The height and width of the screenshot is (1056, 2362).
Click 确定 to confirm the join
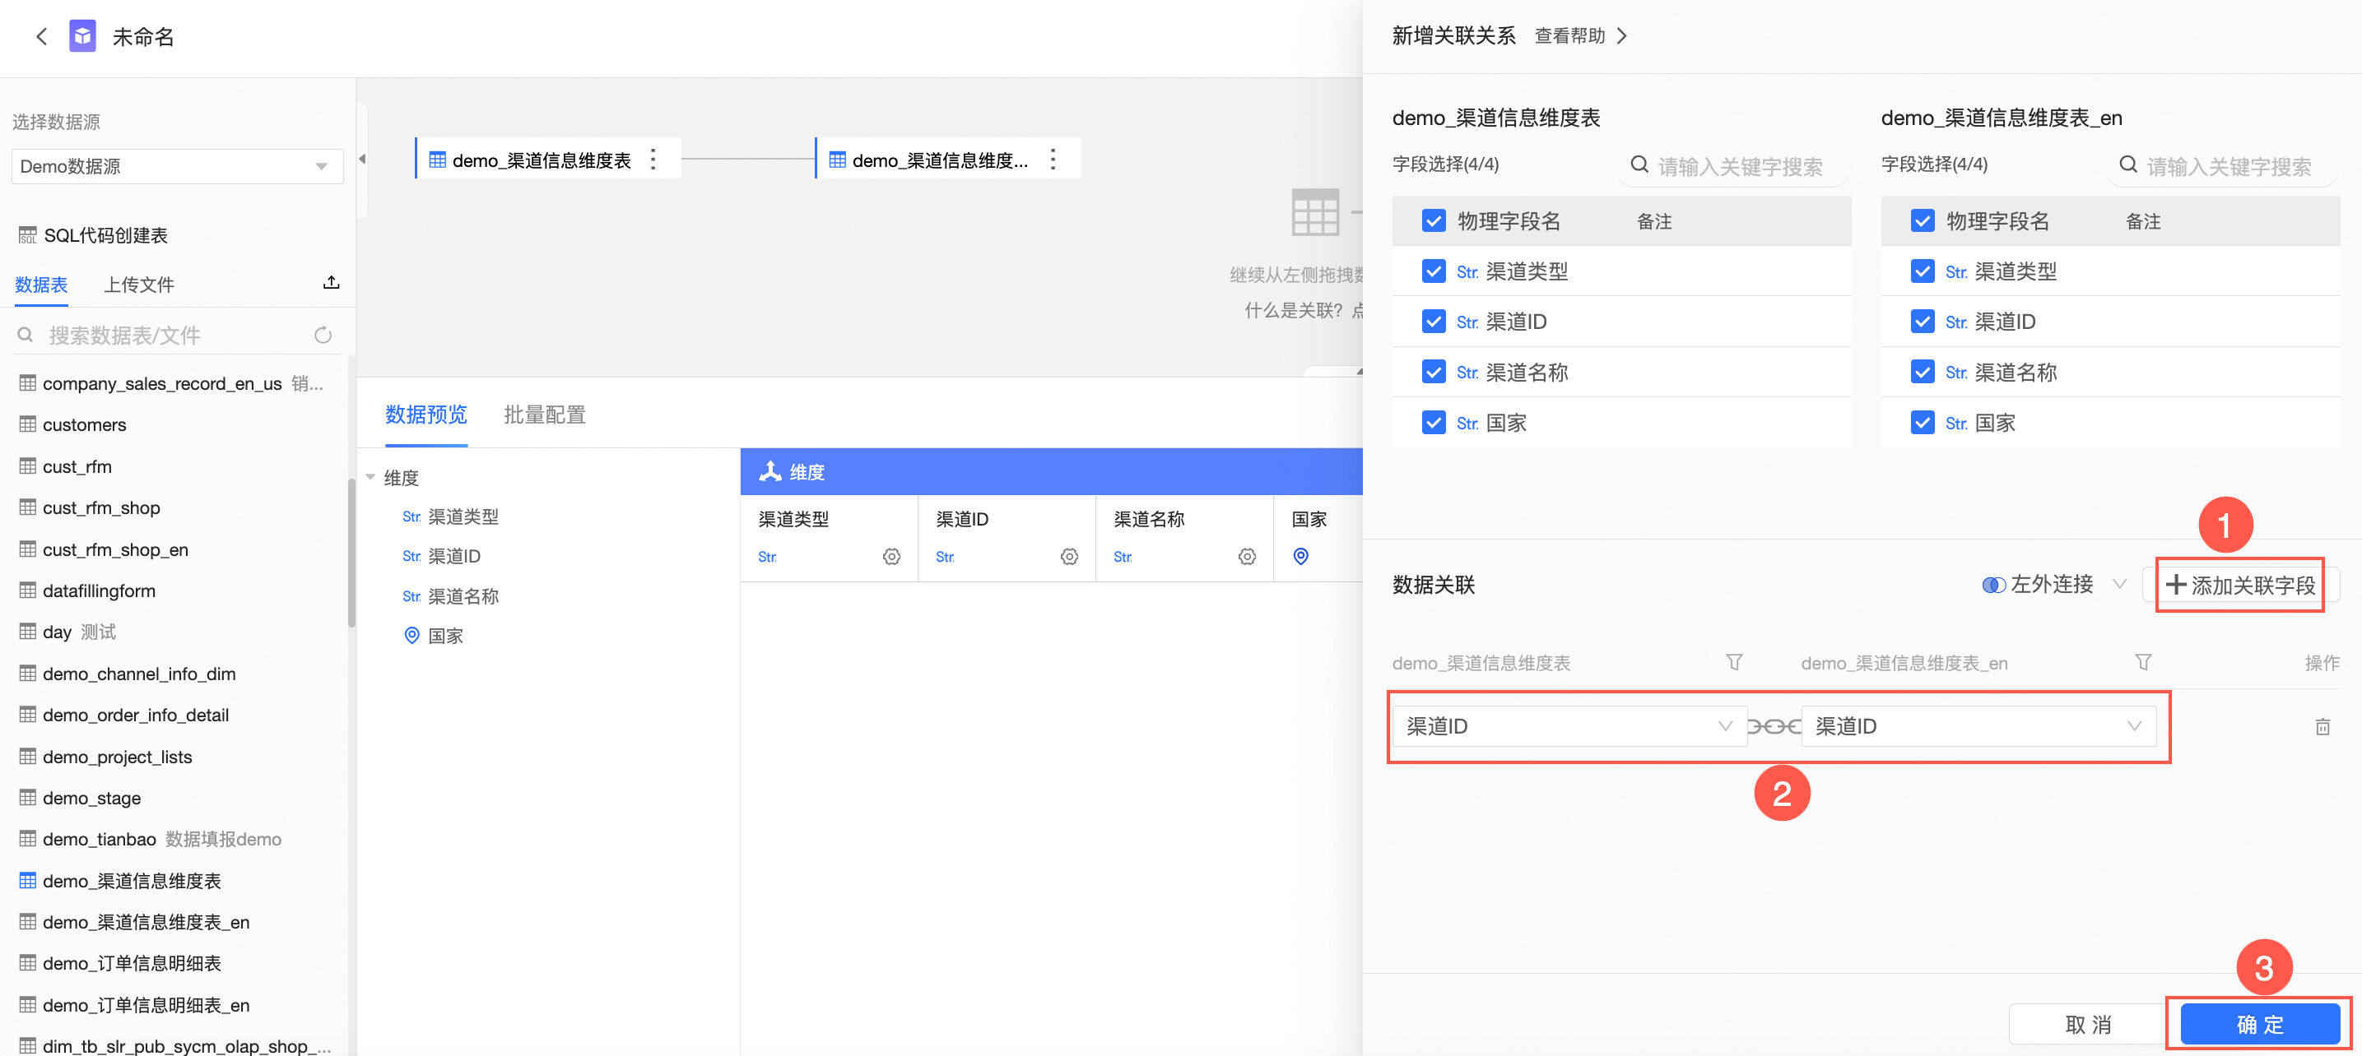point(2259,1024)
